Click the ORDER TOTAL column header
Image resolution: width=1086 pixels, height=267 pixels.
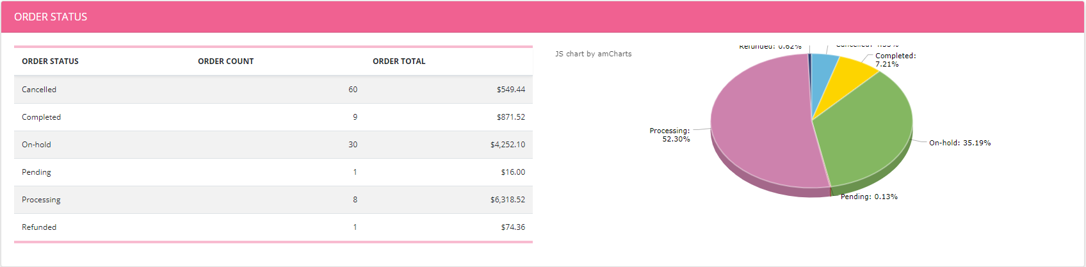point(399,61)
